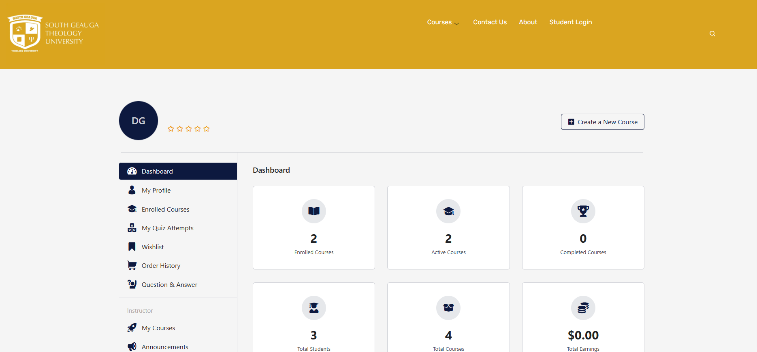Go to the Contact Us page
The width and height of the screenshot is (757, 352).
(490, 22)
